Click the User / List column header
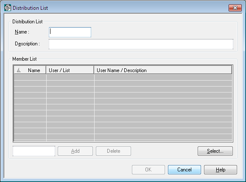 pyautogui.click(x=70, y=70)
